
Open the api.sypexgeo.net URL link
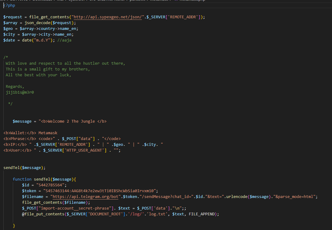[x=108, y=17]
